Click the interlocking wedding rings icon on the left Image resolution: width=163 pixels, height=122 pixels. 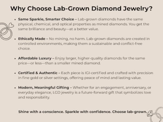[5, 32]
